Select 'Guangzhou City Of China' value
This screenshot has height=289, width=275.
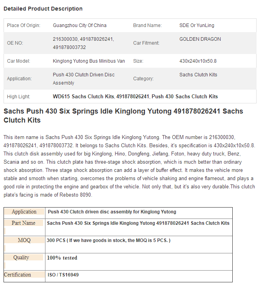(80, 25)
